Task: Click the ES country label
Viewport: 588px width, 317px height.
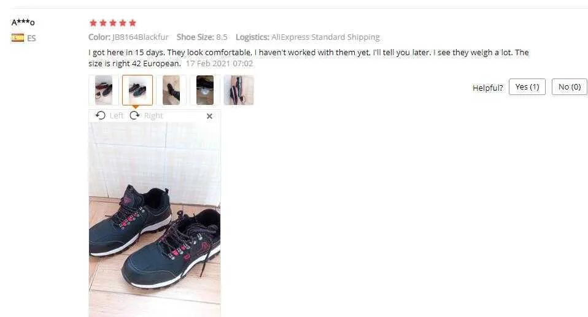Action: (x=31, y=38)
